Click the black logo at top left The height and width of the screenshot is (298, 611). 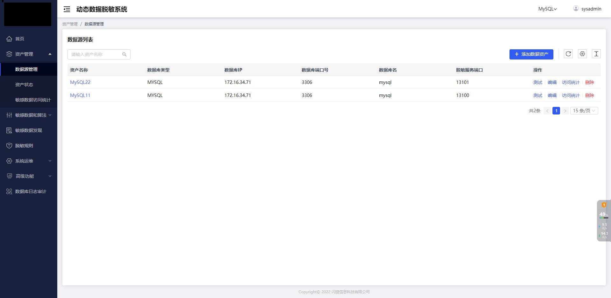28,14
